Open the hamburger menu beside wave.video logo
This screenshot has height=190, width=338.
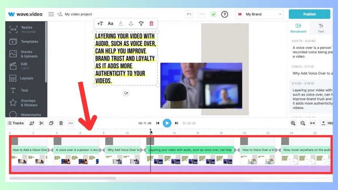click(x=51, y=14)
